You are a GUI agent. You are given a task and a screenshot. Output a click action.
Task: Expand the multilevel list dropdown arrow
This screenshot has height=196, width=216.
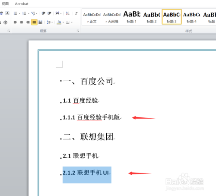coord(37,13)
